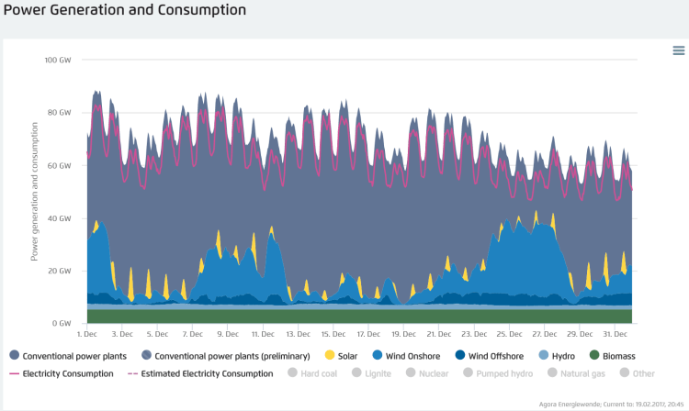Viewport: 689px width, 411px height.
Task: Toggle Conventional power plants (preliminary) legend circle
Action: pos(146,356)
